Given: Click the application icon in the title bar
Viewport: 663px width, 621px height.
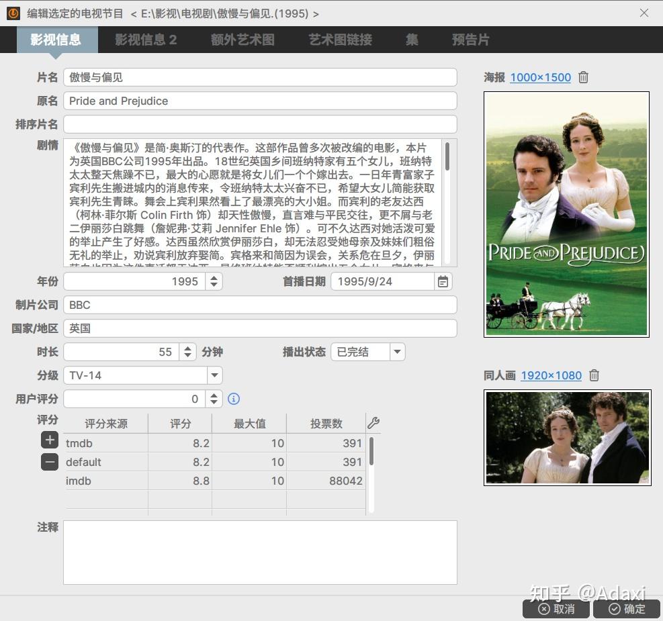Looking at the screenshot, I should [13, 13].
